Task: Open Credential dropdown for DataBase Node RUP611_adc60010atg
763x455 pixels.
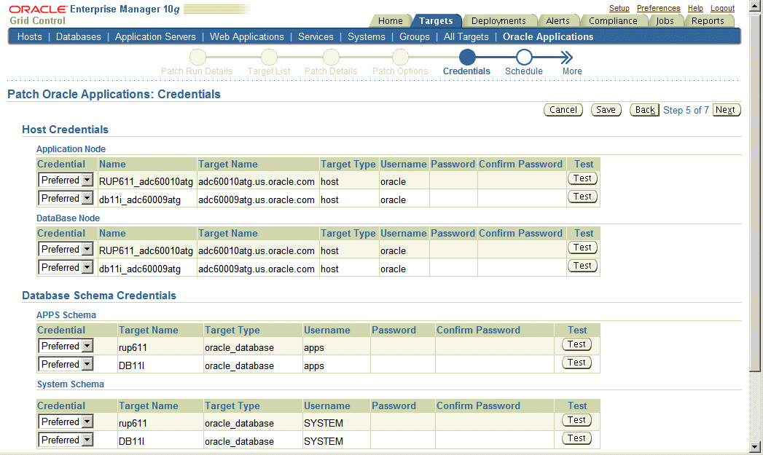Action: click(x=66, y=250)
